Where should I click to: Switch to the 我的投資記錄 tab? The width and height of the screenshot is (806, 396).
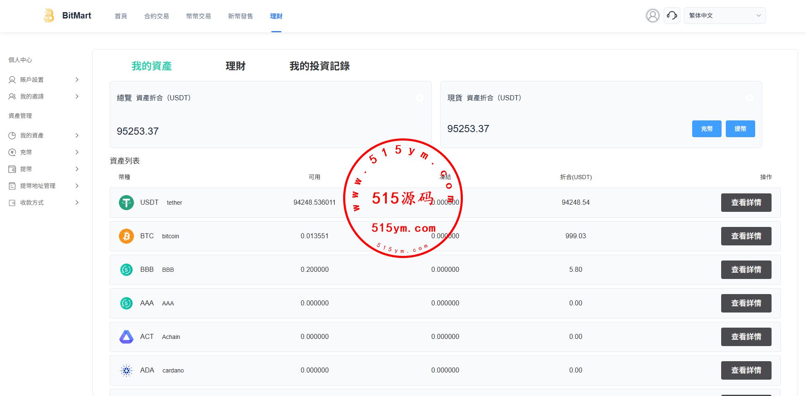(319, 66)
